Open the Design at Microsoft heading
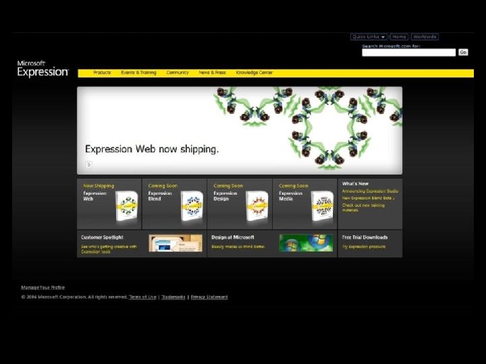 232,237
